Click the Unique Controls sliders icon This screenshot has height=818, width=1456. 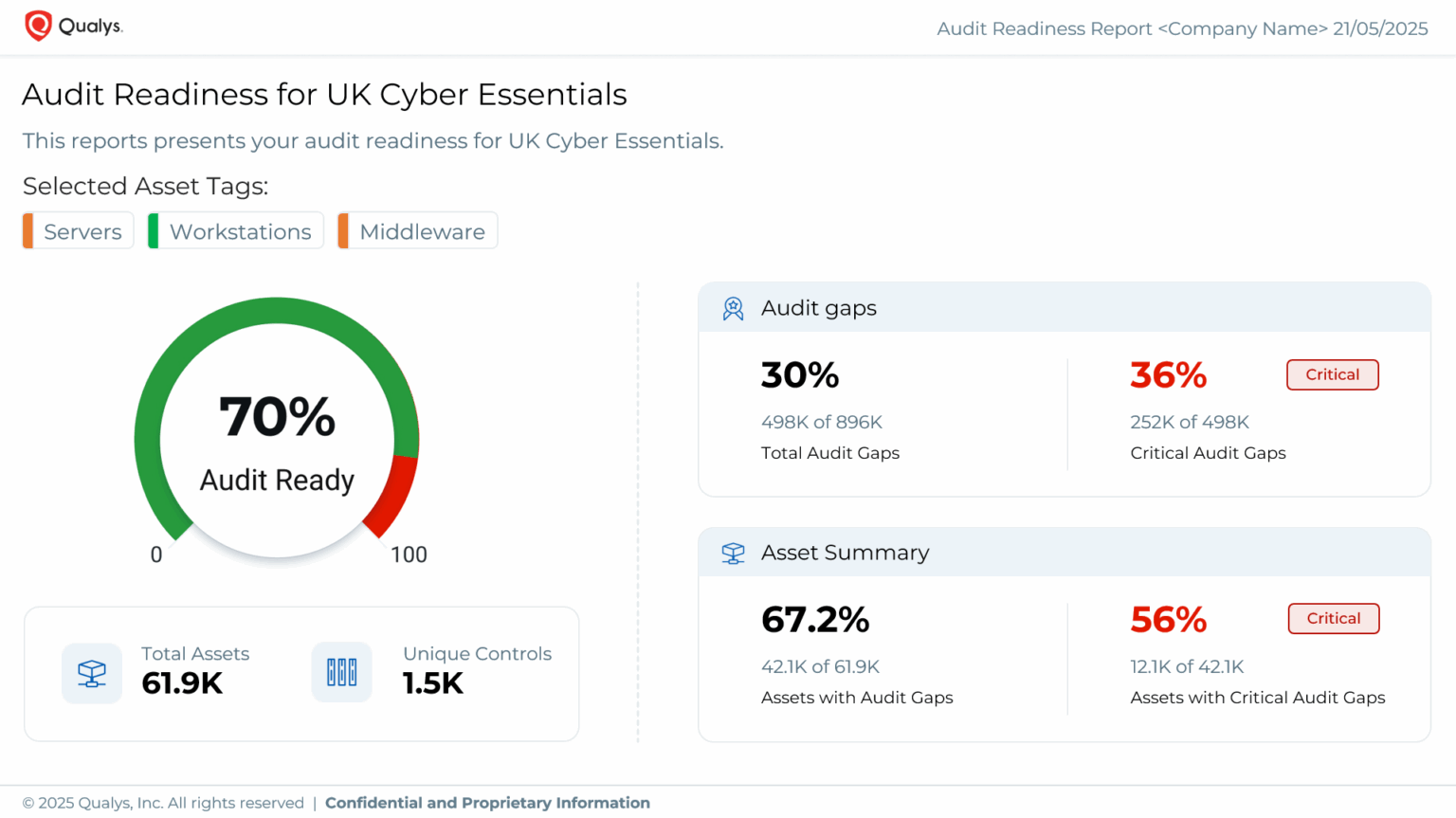[341, 673]
